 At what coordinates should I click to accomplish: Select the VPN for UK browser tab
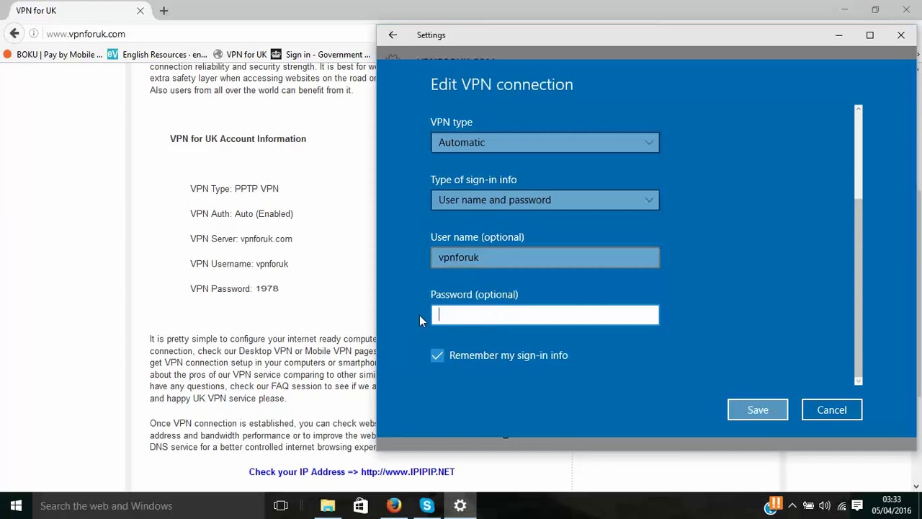click(x=72, y=11)
